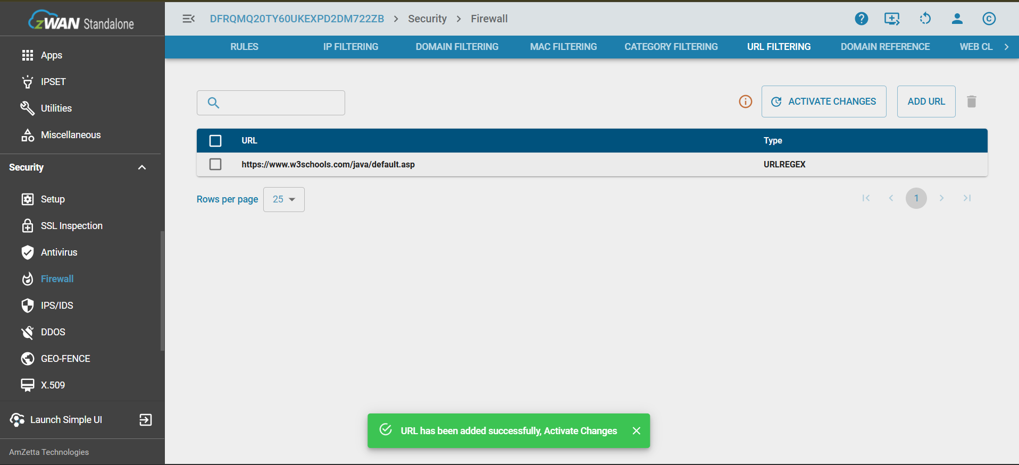Click the copyright info icon
Image resolution: width=1019 pixels, height=465 pixels.
click(989, 19)
